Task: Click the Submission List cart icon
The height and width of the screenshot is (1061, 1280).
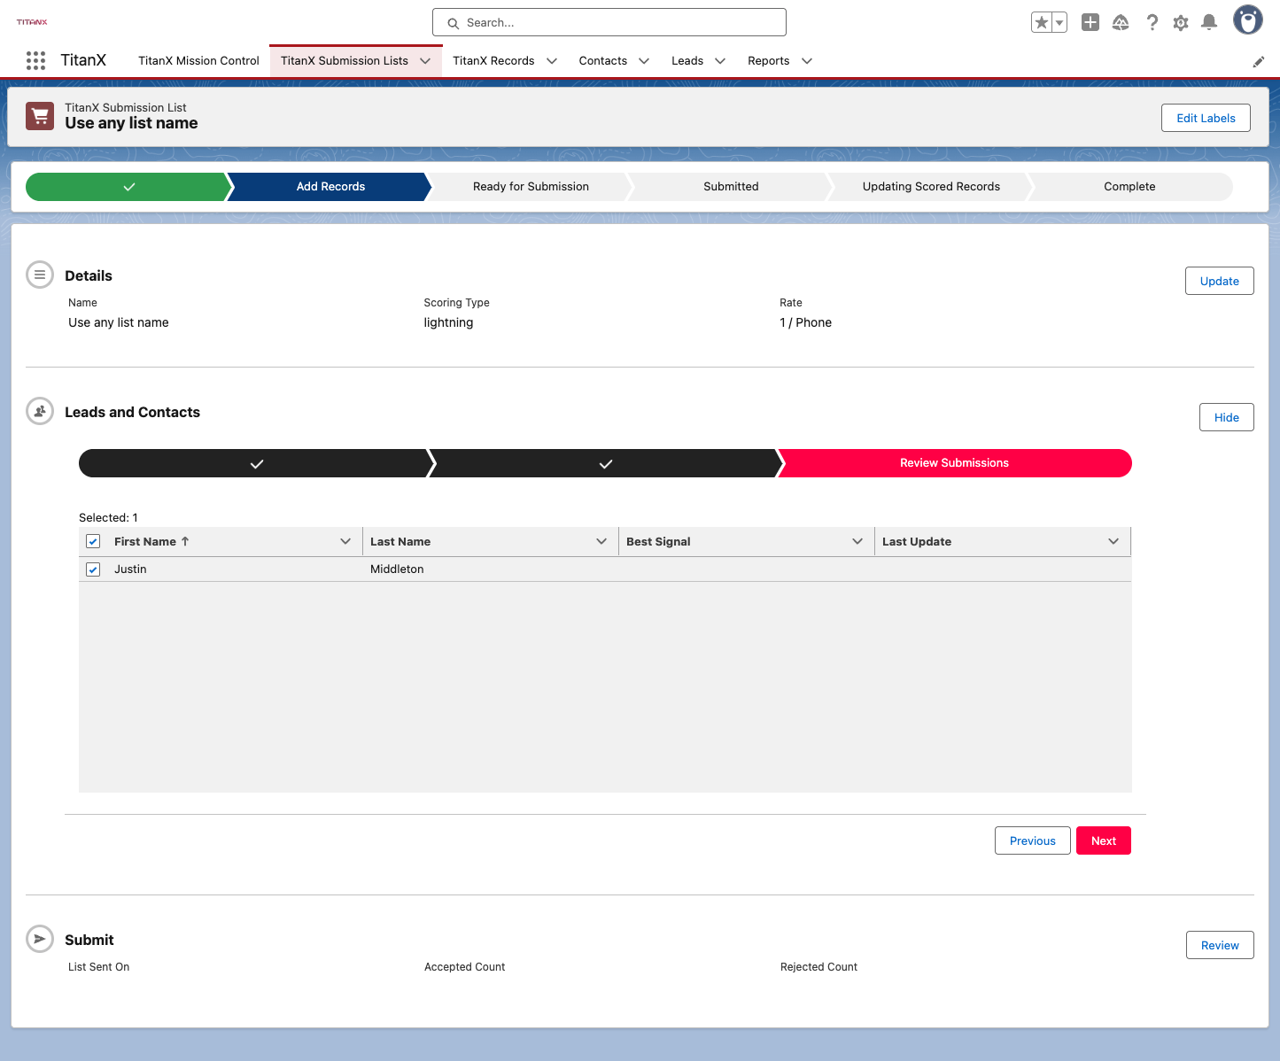Action: pyautogui.click(x=40, y=116)
